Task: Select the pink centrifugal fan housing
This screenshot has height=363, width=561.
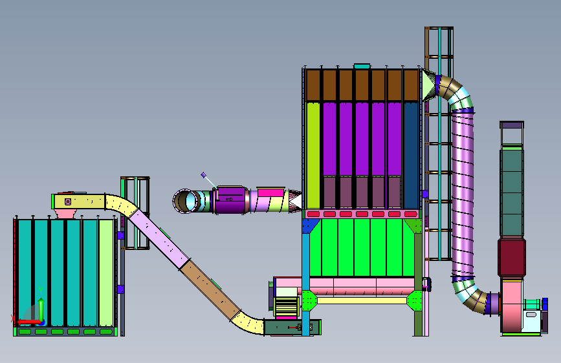Action: pos(512,307)
